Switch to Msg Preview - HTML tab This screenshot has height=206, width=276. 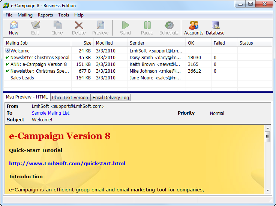[27, 97]
